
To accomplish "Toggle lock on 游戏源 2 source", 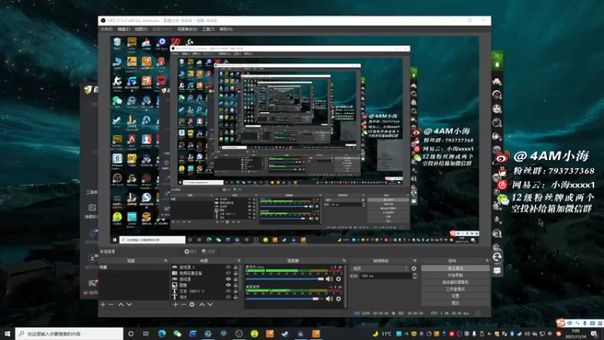I will pos(236,267).
